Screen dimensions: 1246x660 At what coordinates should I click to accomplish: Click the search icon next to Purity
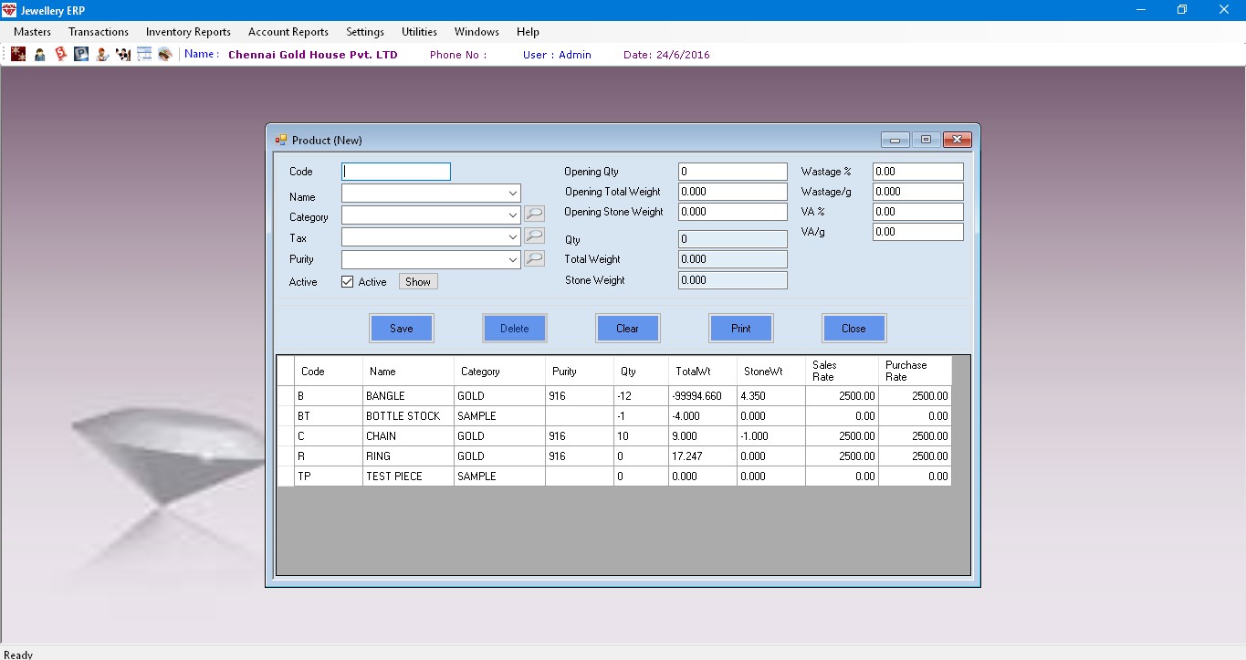tap(535, 259)
